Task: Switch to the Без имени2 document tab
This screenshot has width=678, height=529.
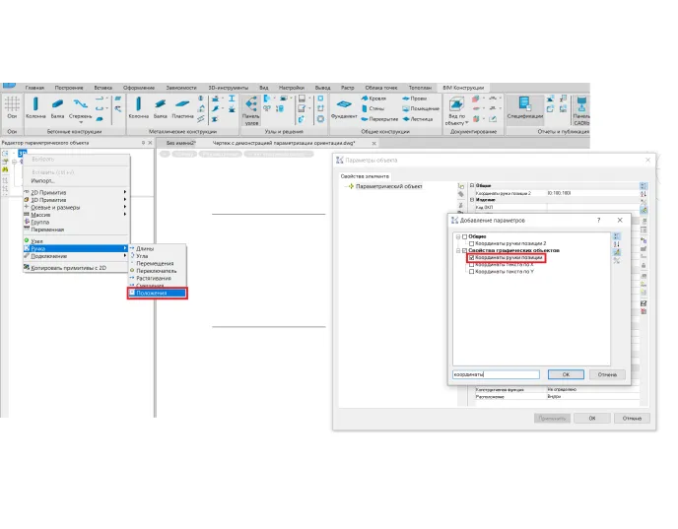Action: [x=180, y=143]
